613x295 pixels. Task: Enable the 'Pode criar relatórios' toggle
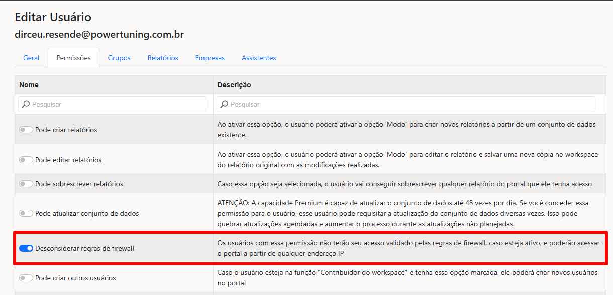tap(26, 130)
